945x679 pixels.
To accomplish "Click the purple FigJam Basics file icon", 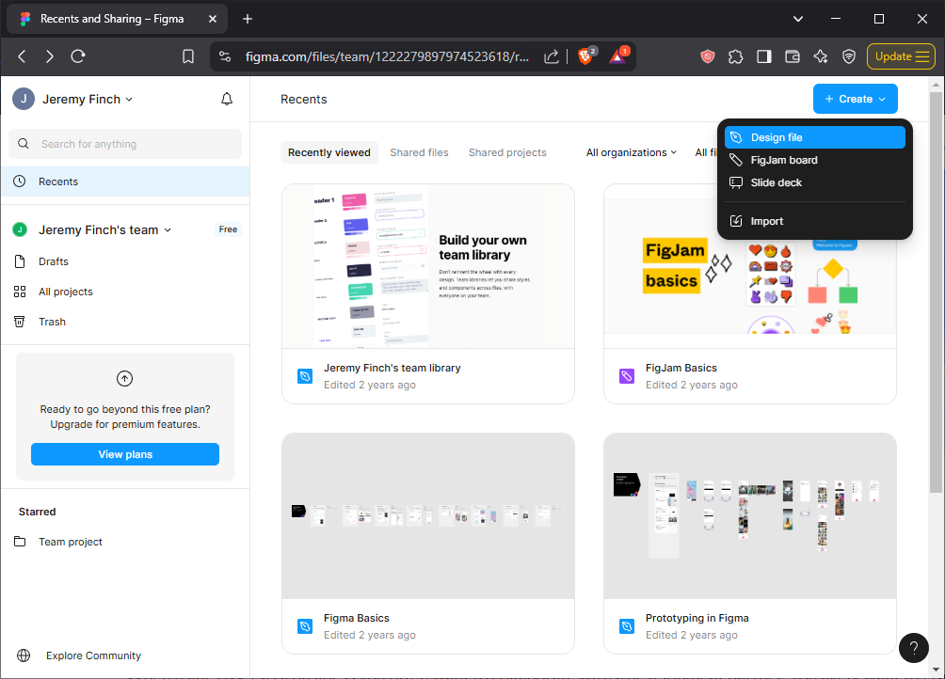I will tap(627, 376).
